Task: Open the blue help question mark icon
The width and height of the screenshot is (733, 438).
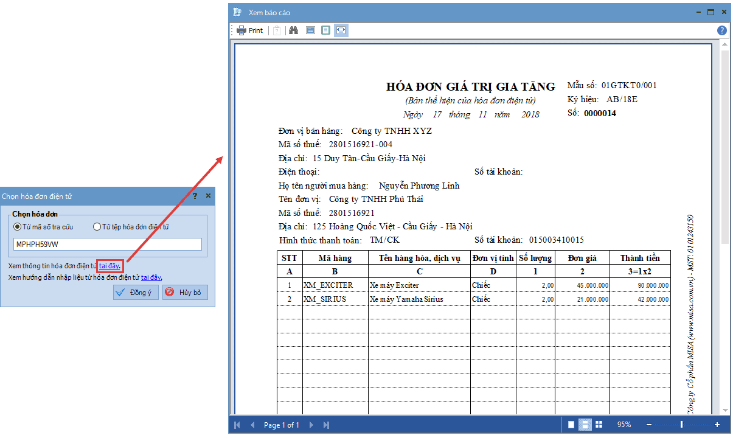Action: pyautogui.click(x=722, y=30)
